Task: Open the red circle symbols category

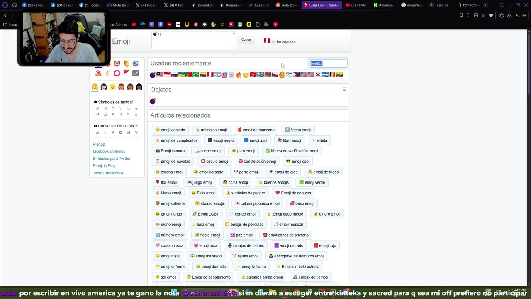Action: pyautogui.click(x=117, y=73)
